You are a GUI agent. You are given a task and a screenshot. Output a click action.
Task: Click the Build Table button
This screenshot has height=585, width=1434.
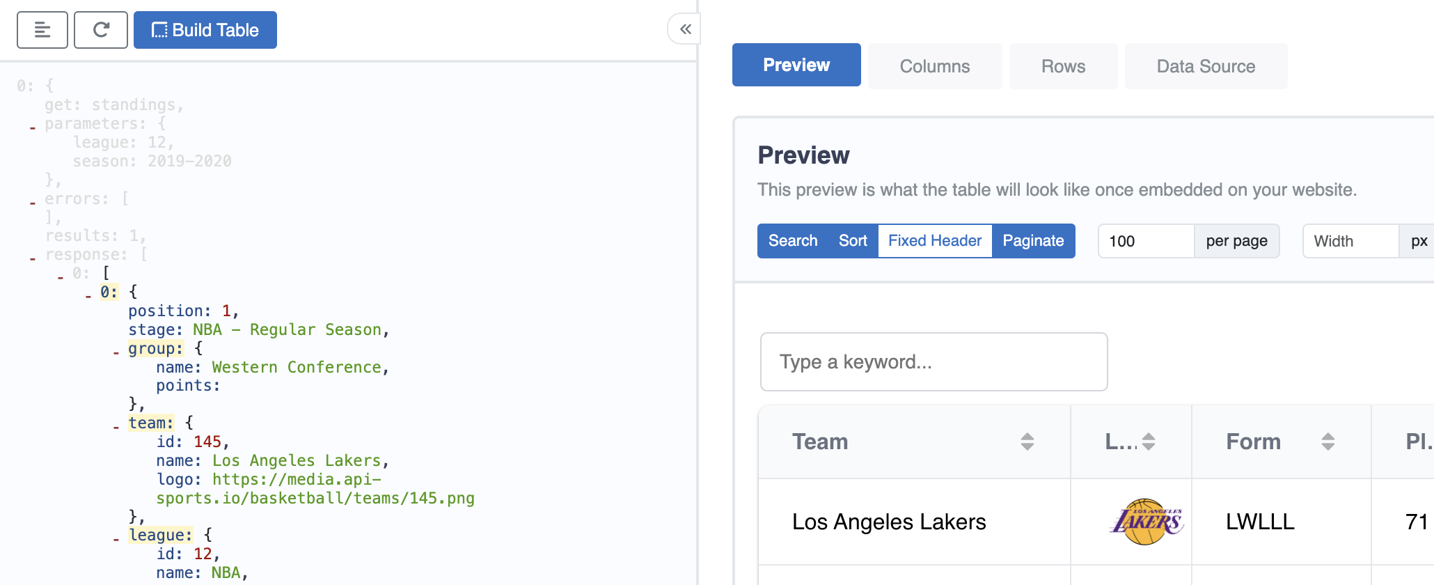point(205,30)
